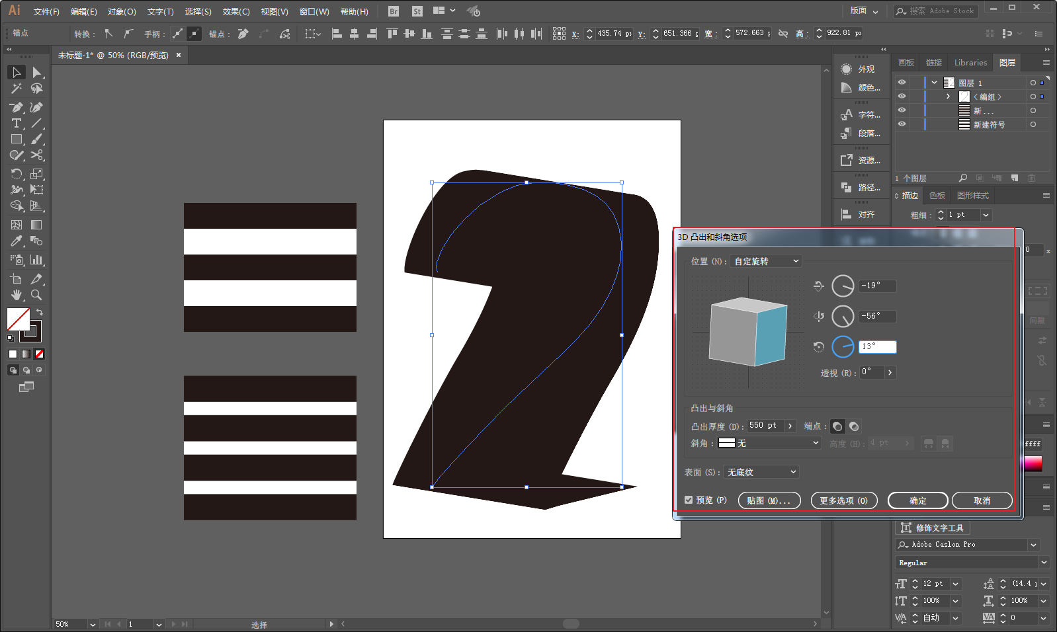This screenshot has width=1057, height=632.
Task: Toggle visibility of 图层 1
Action: coord(902,83)
